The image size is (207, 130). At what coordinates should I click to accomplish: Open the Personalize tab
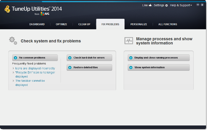[139, 24]
